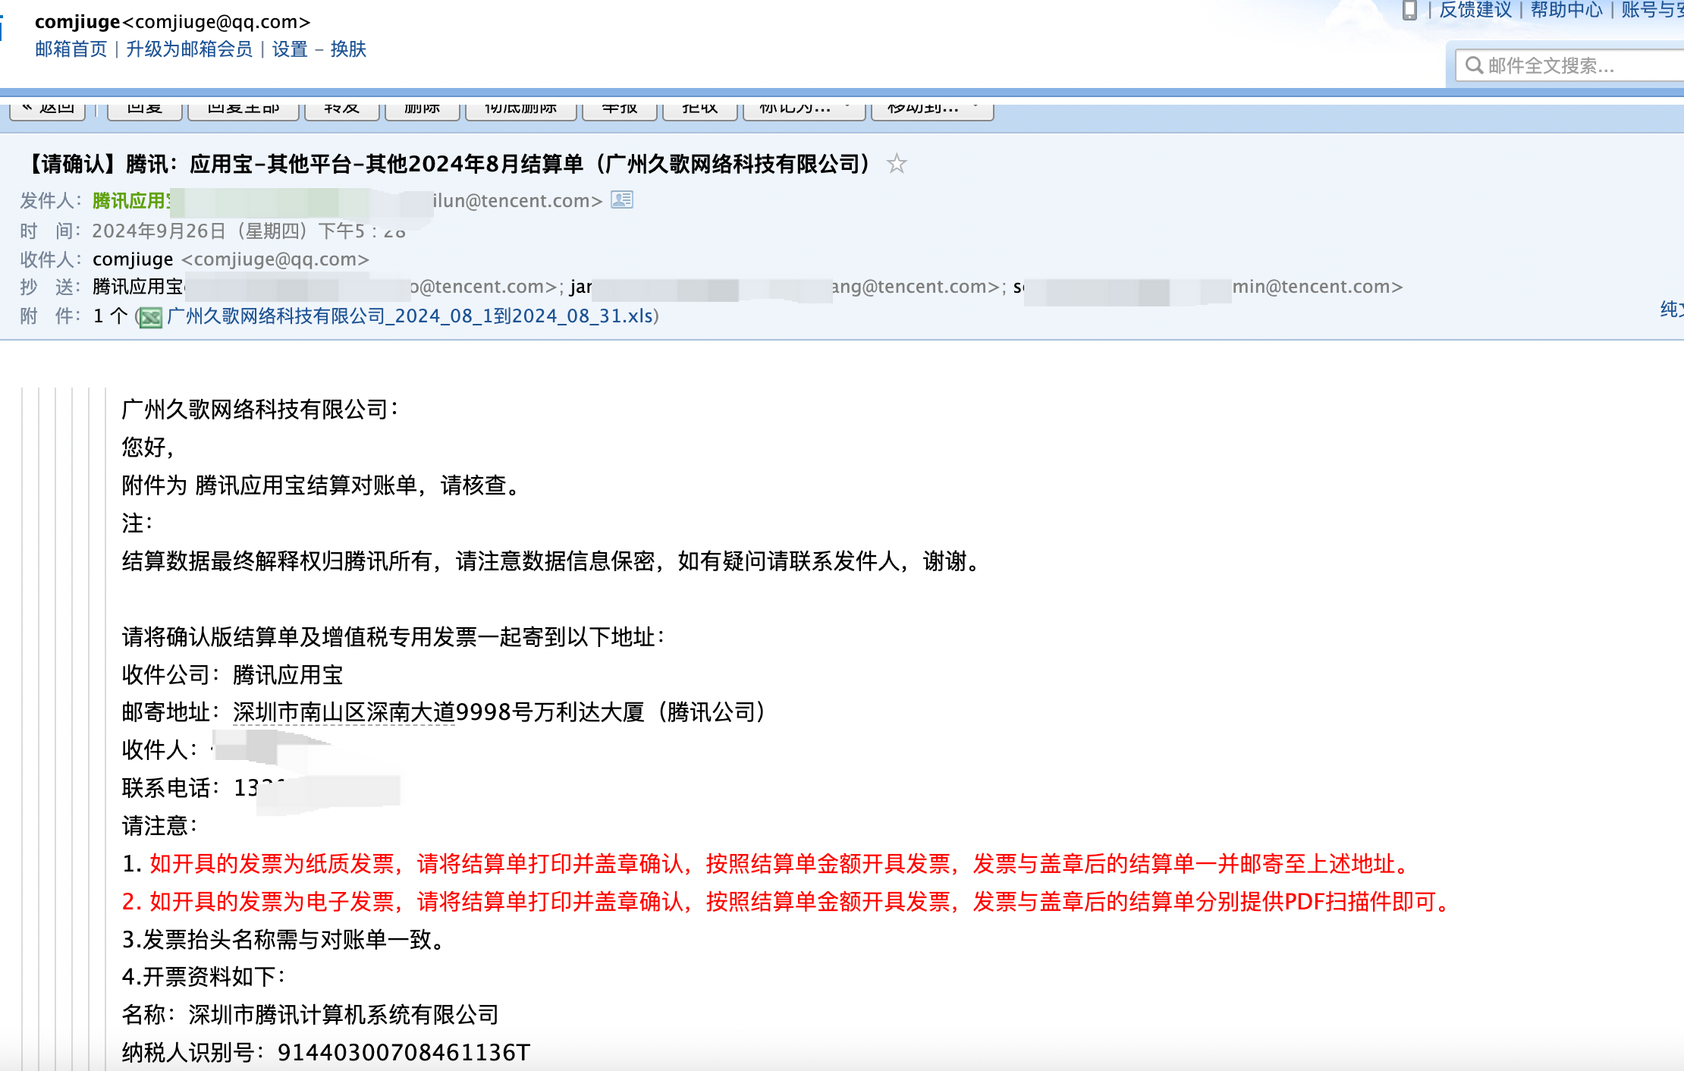
Task: Star this settlement email
Action: [x=897, y=164]
